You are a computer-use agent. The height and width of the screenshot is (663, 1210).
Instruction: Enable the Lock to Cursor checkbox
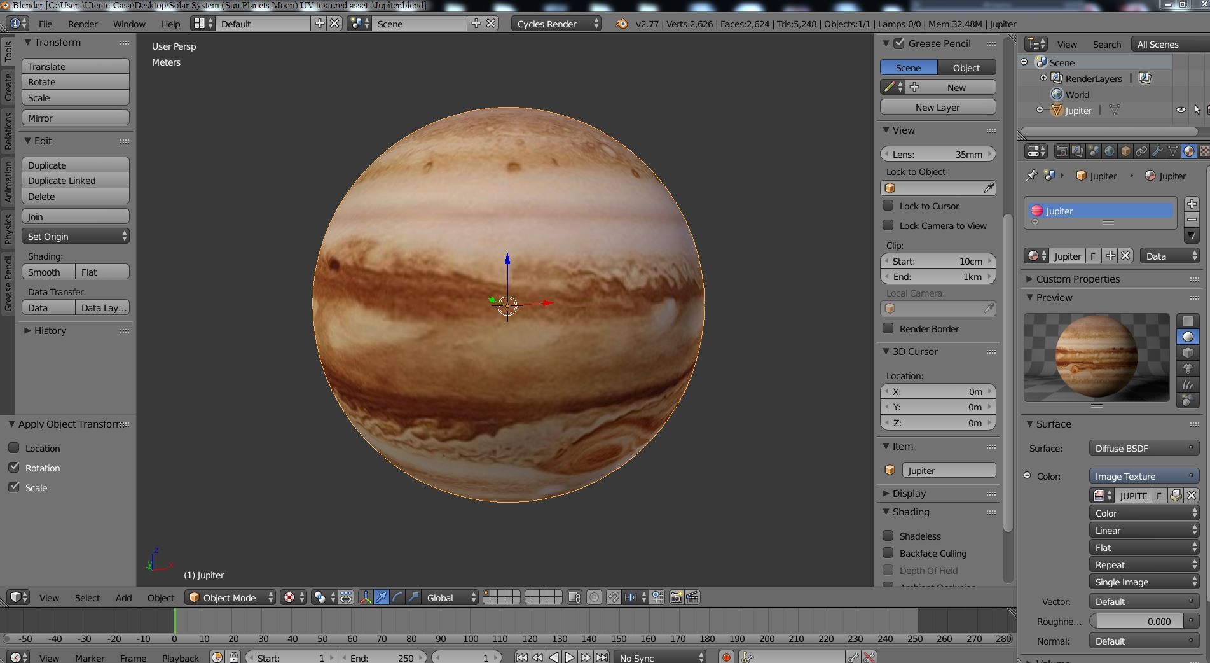click(x=888, y=206)
